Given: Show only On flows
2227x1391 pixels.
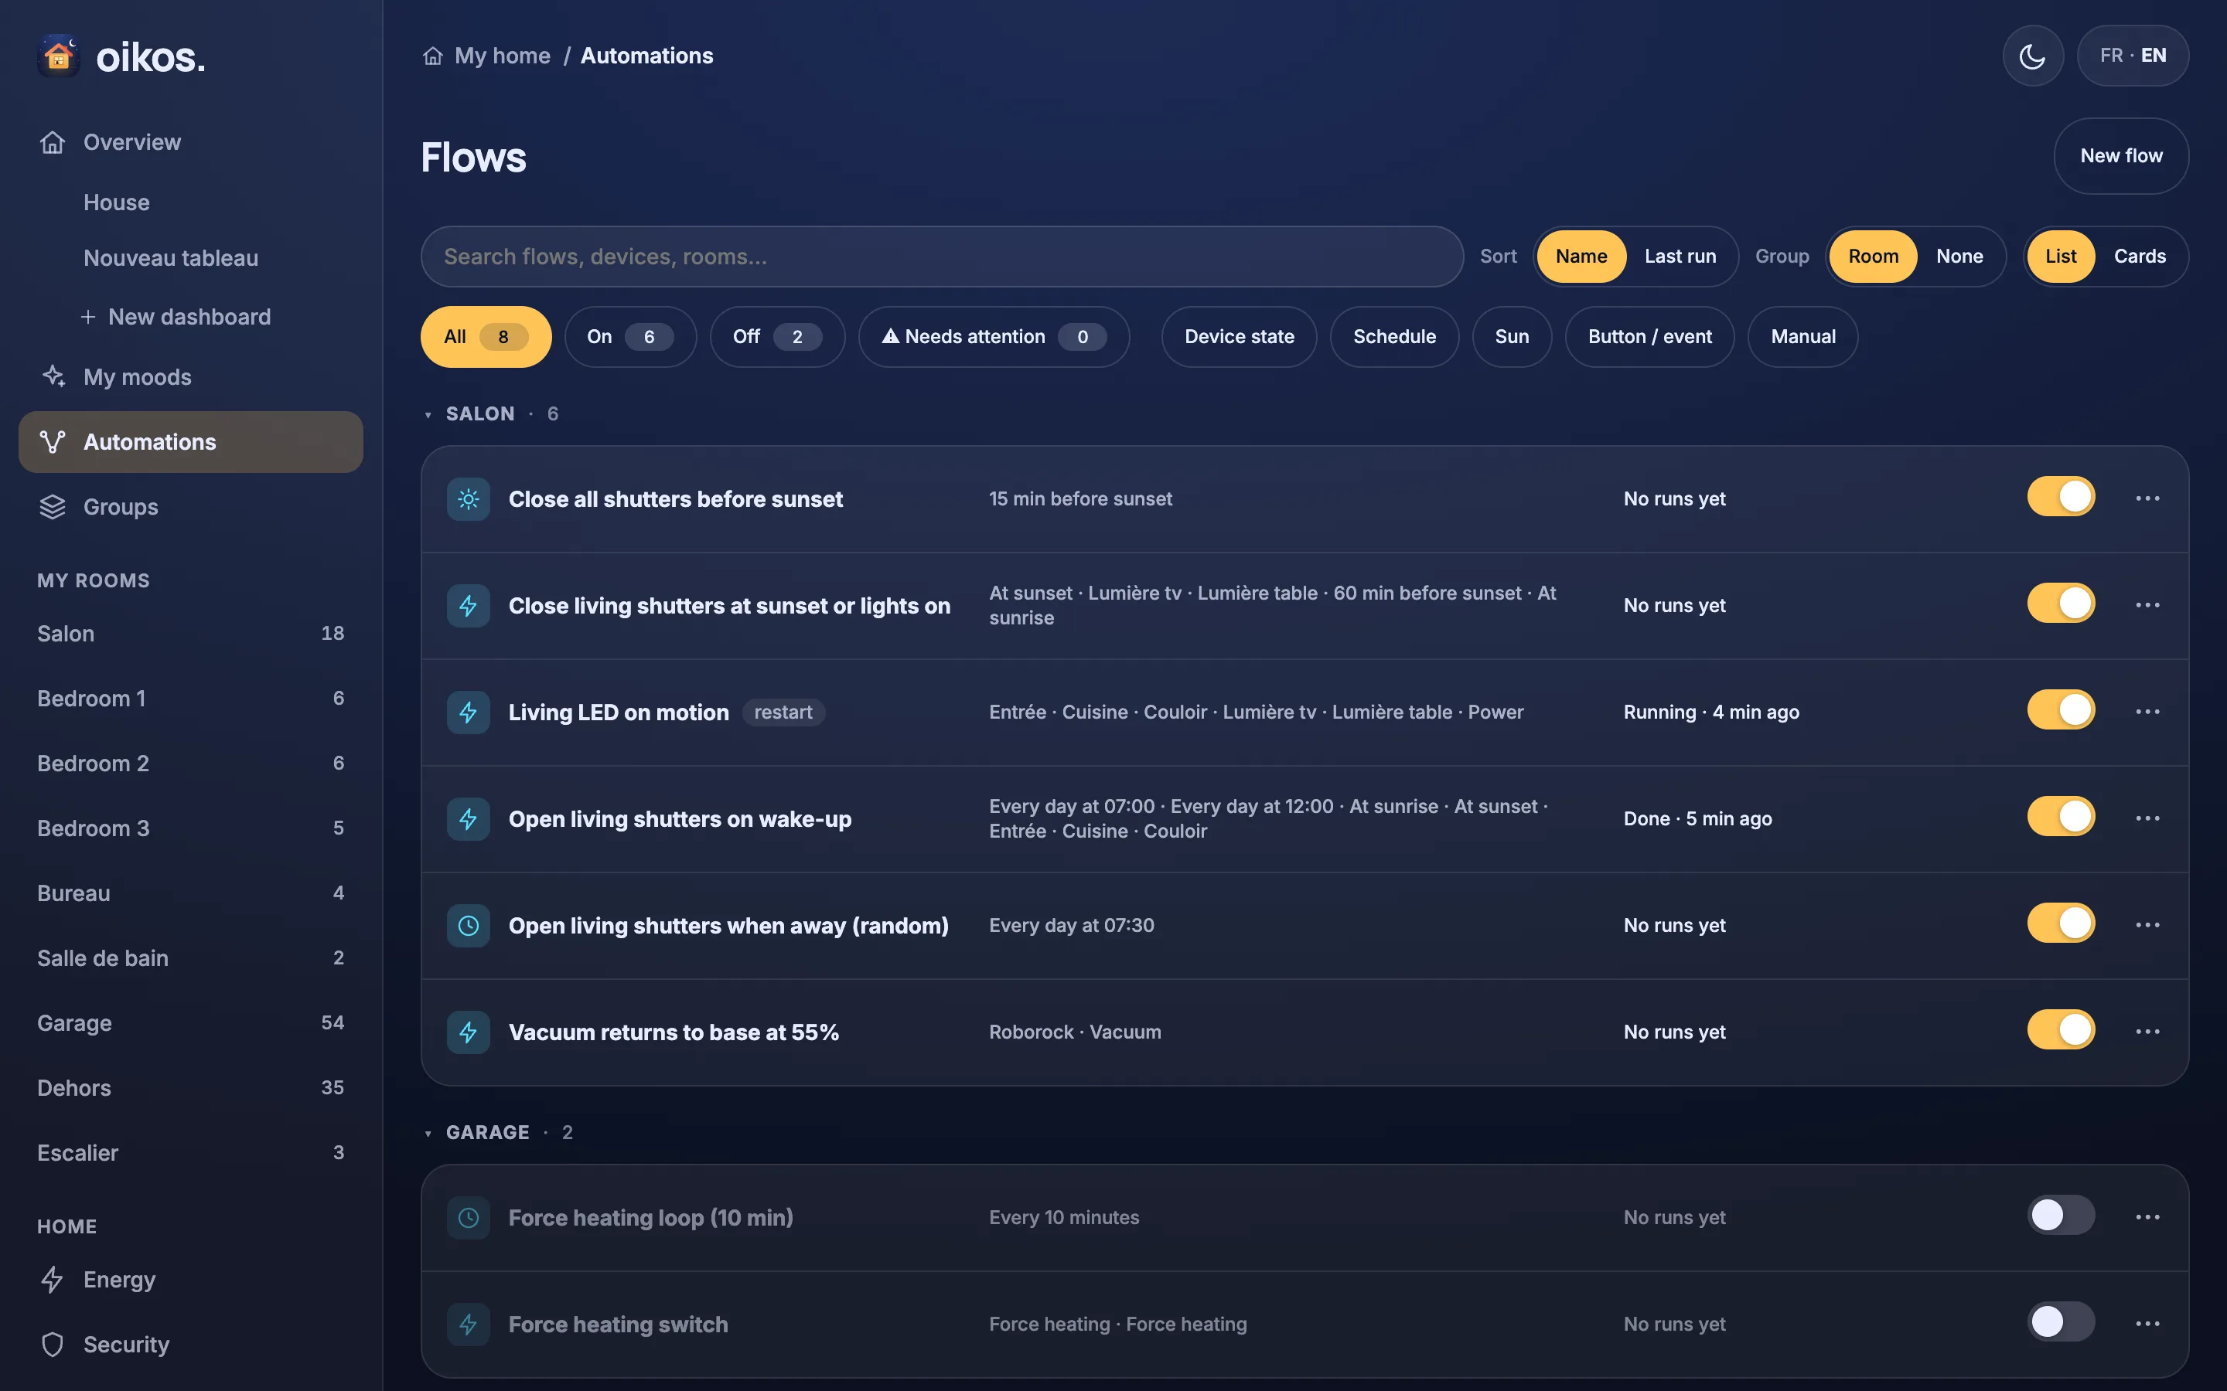Looking at the screenshot, I should pos(630,337).
